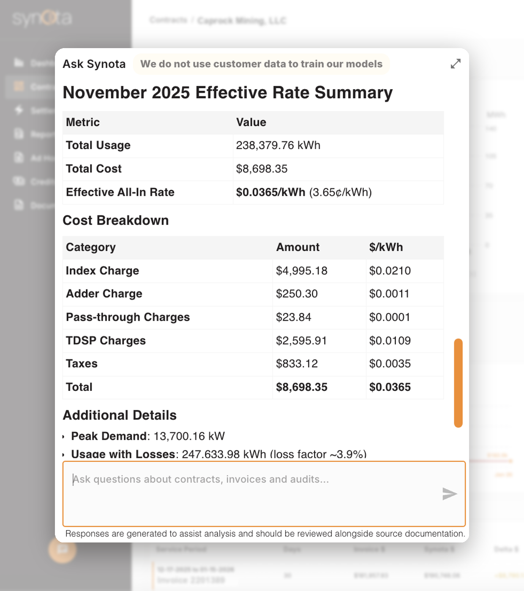Click the Value column header
The height and width of the screenshot is (591, 524).
click(x=251, y=122)
